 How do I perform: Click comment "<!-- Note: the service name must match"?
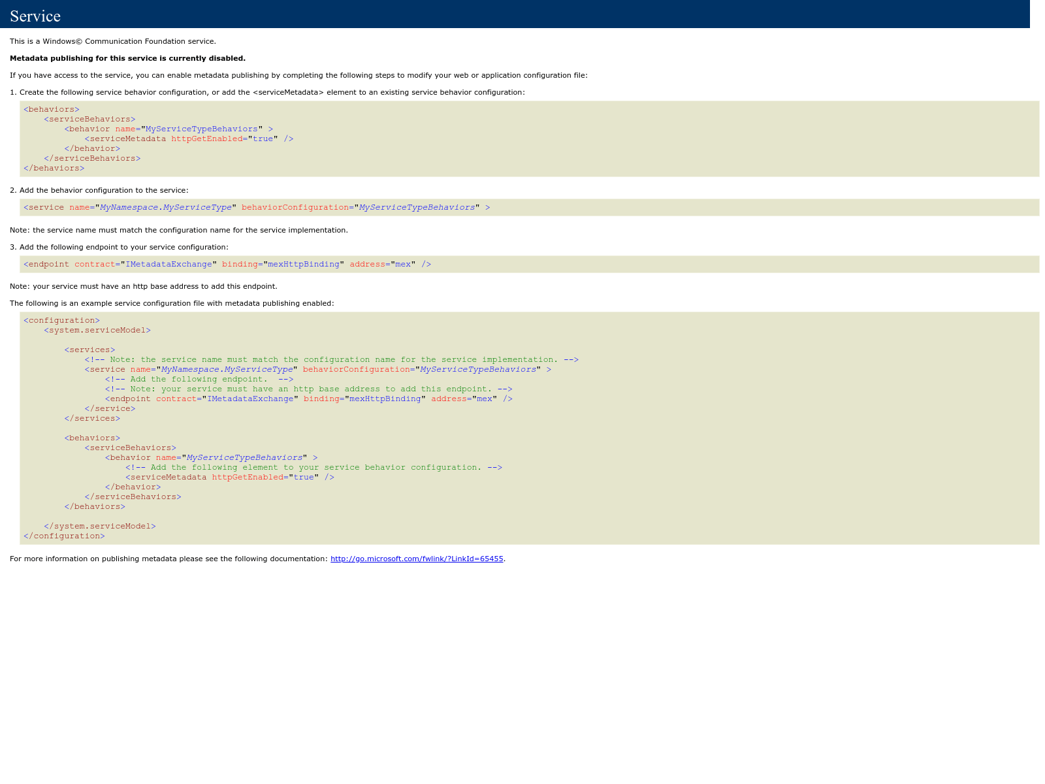pos(331,359)
